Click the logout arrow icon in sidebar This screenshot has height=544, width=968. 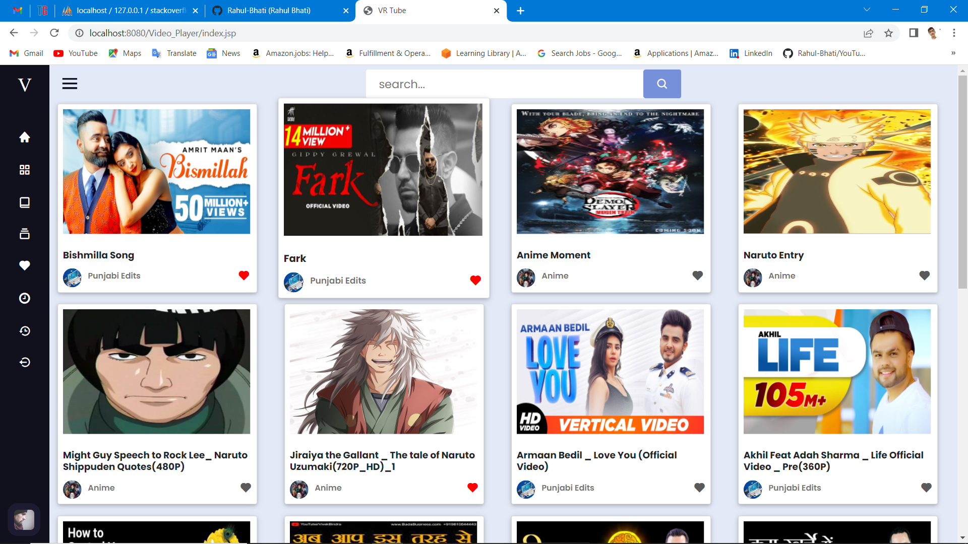(x=24, y=362)
